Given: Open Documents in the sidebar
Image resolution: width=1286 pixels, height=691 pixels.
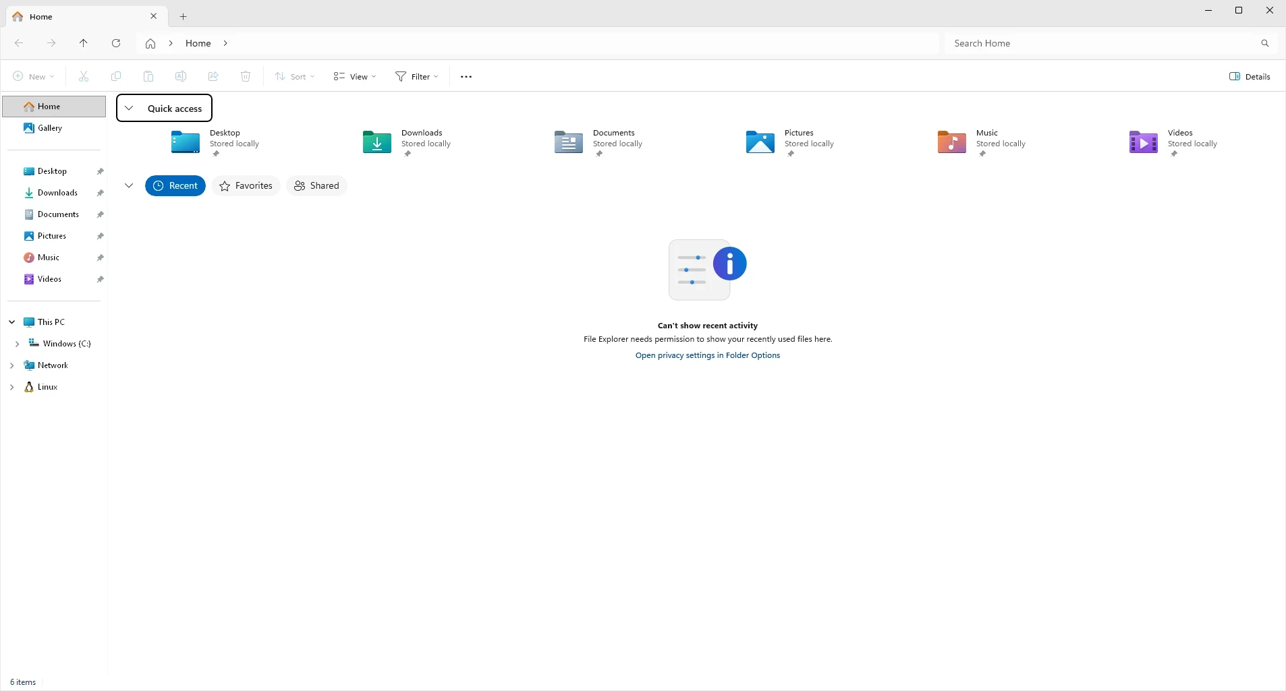Looking at the screenshot, I should point(58,214).
